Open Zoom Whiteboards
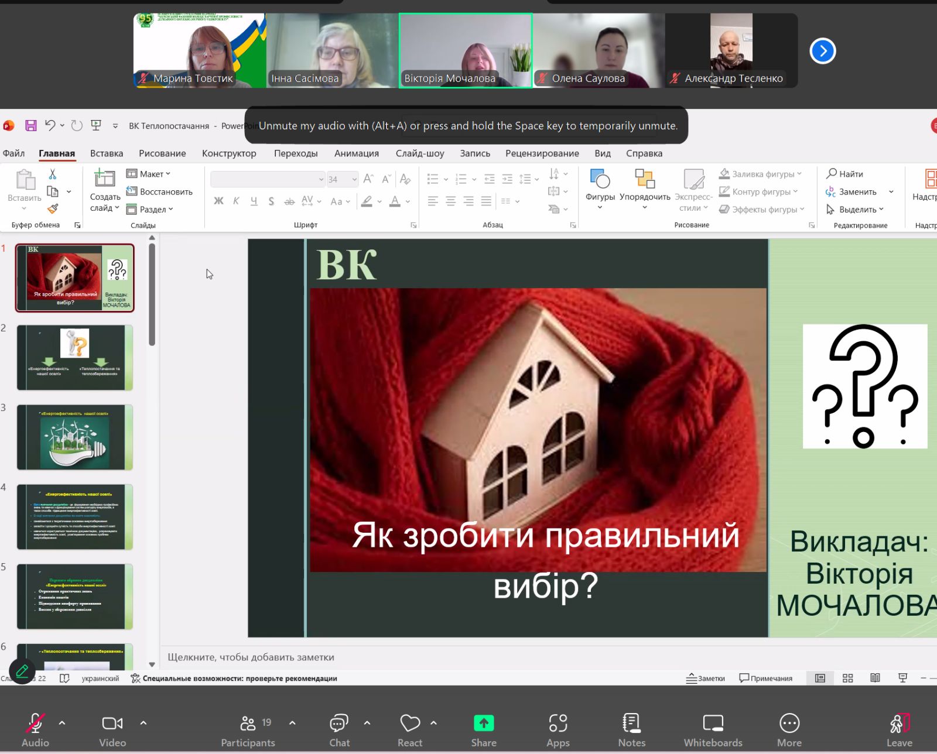 coord(713,729)
